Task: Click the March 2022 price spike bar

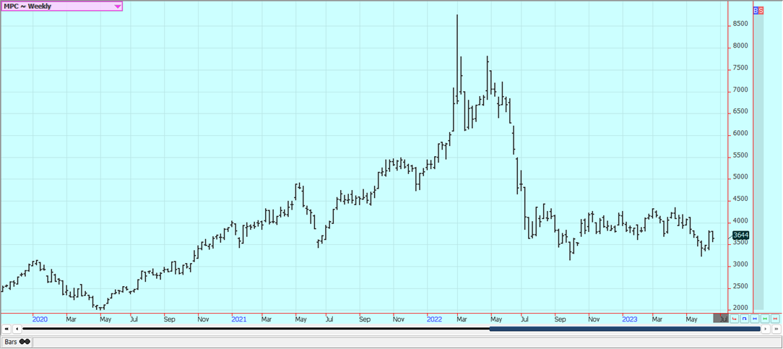Action: [x=457, y=59]
